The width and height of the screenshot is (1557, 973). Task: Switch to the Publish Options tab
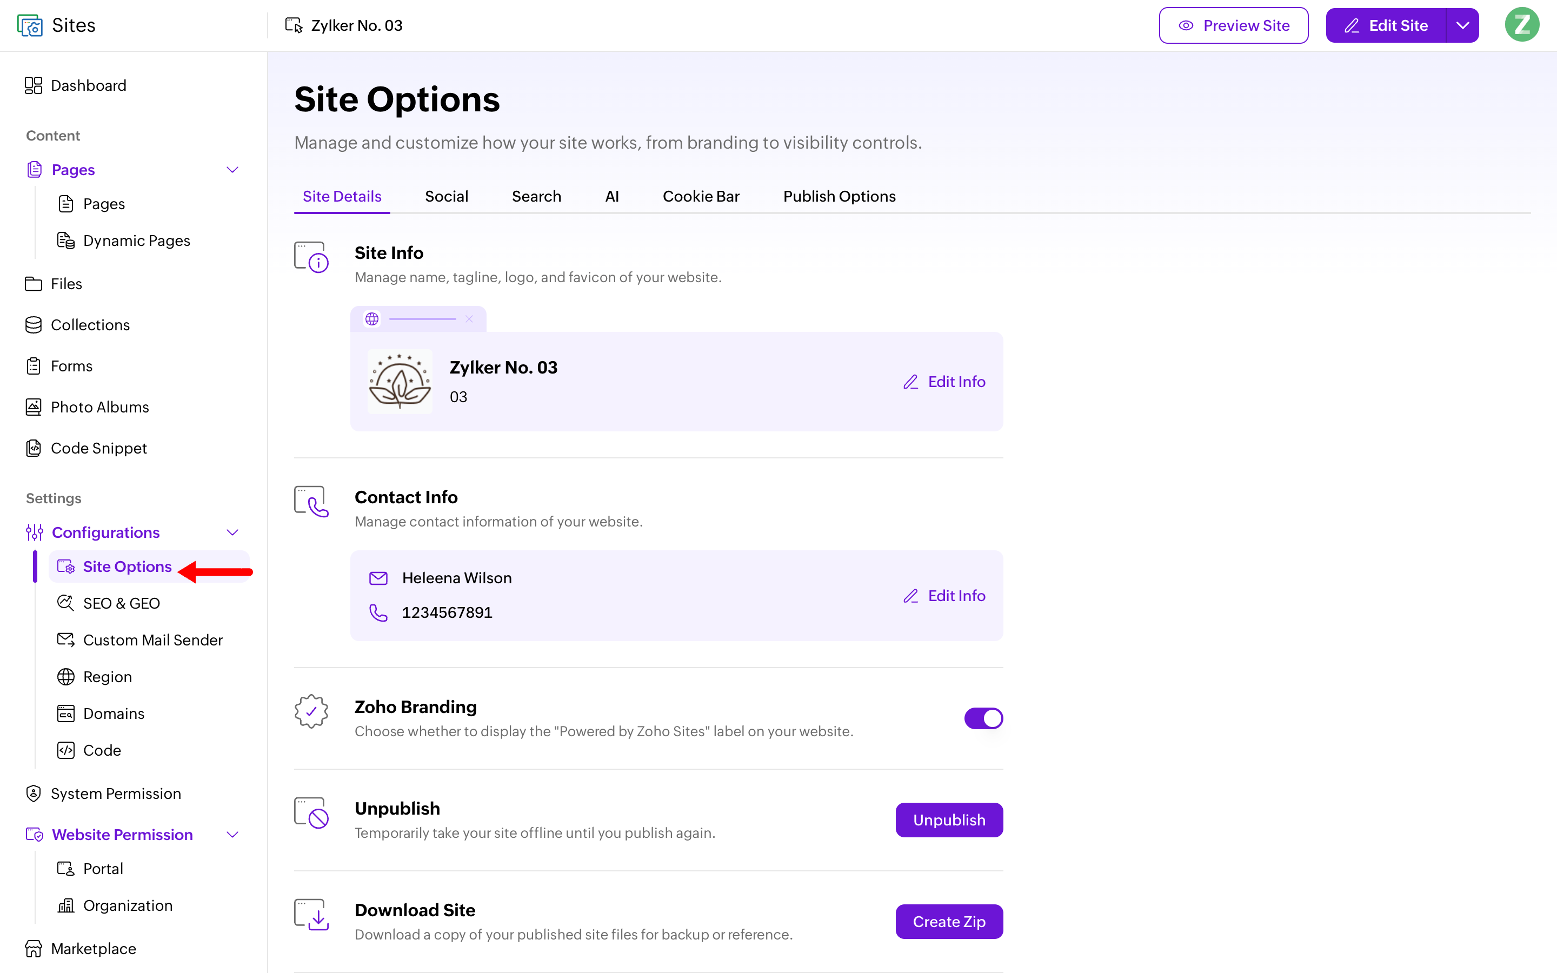point(839,196)
